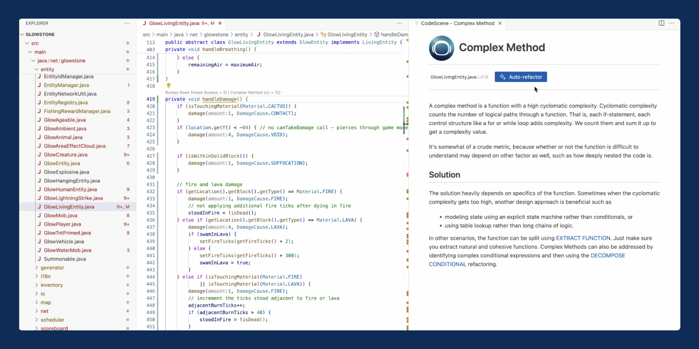
Task: Click the Complex Method (cc = 12) code lens
Action: (x=255, y=92)
